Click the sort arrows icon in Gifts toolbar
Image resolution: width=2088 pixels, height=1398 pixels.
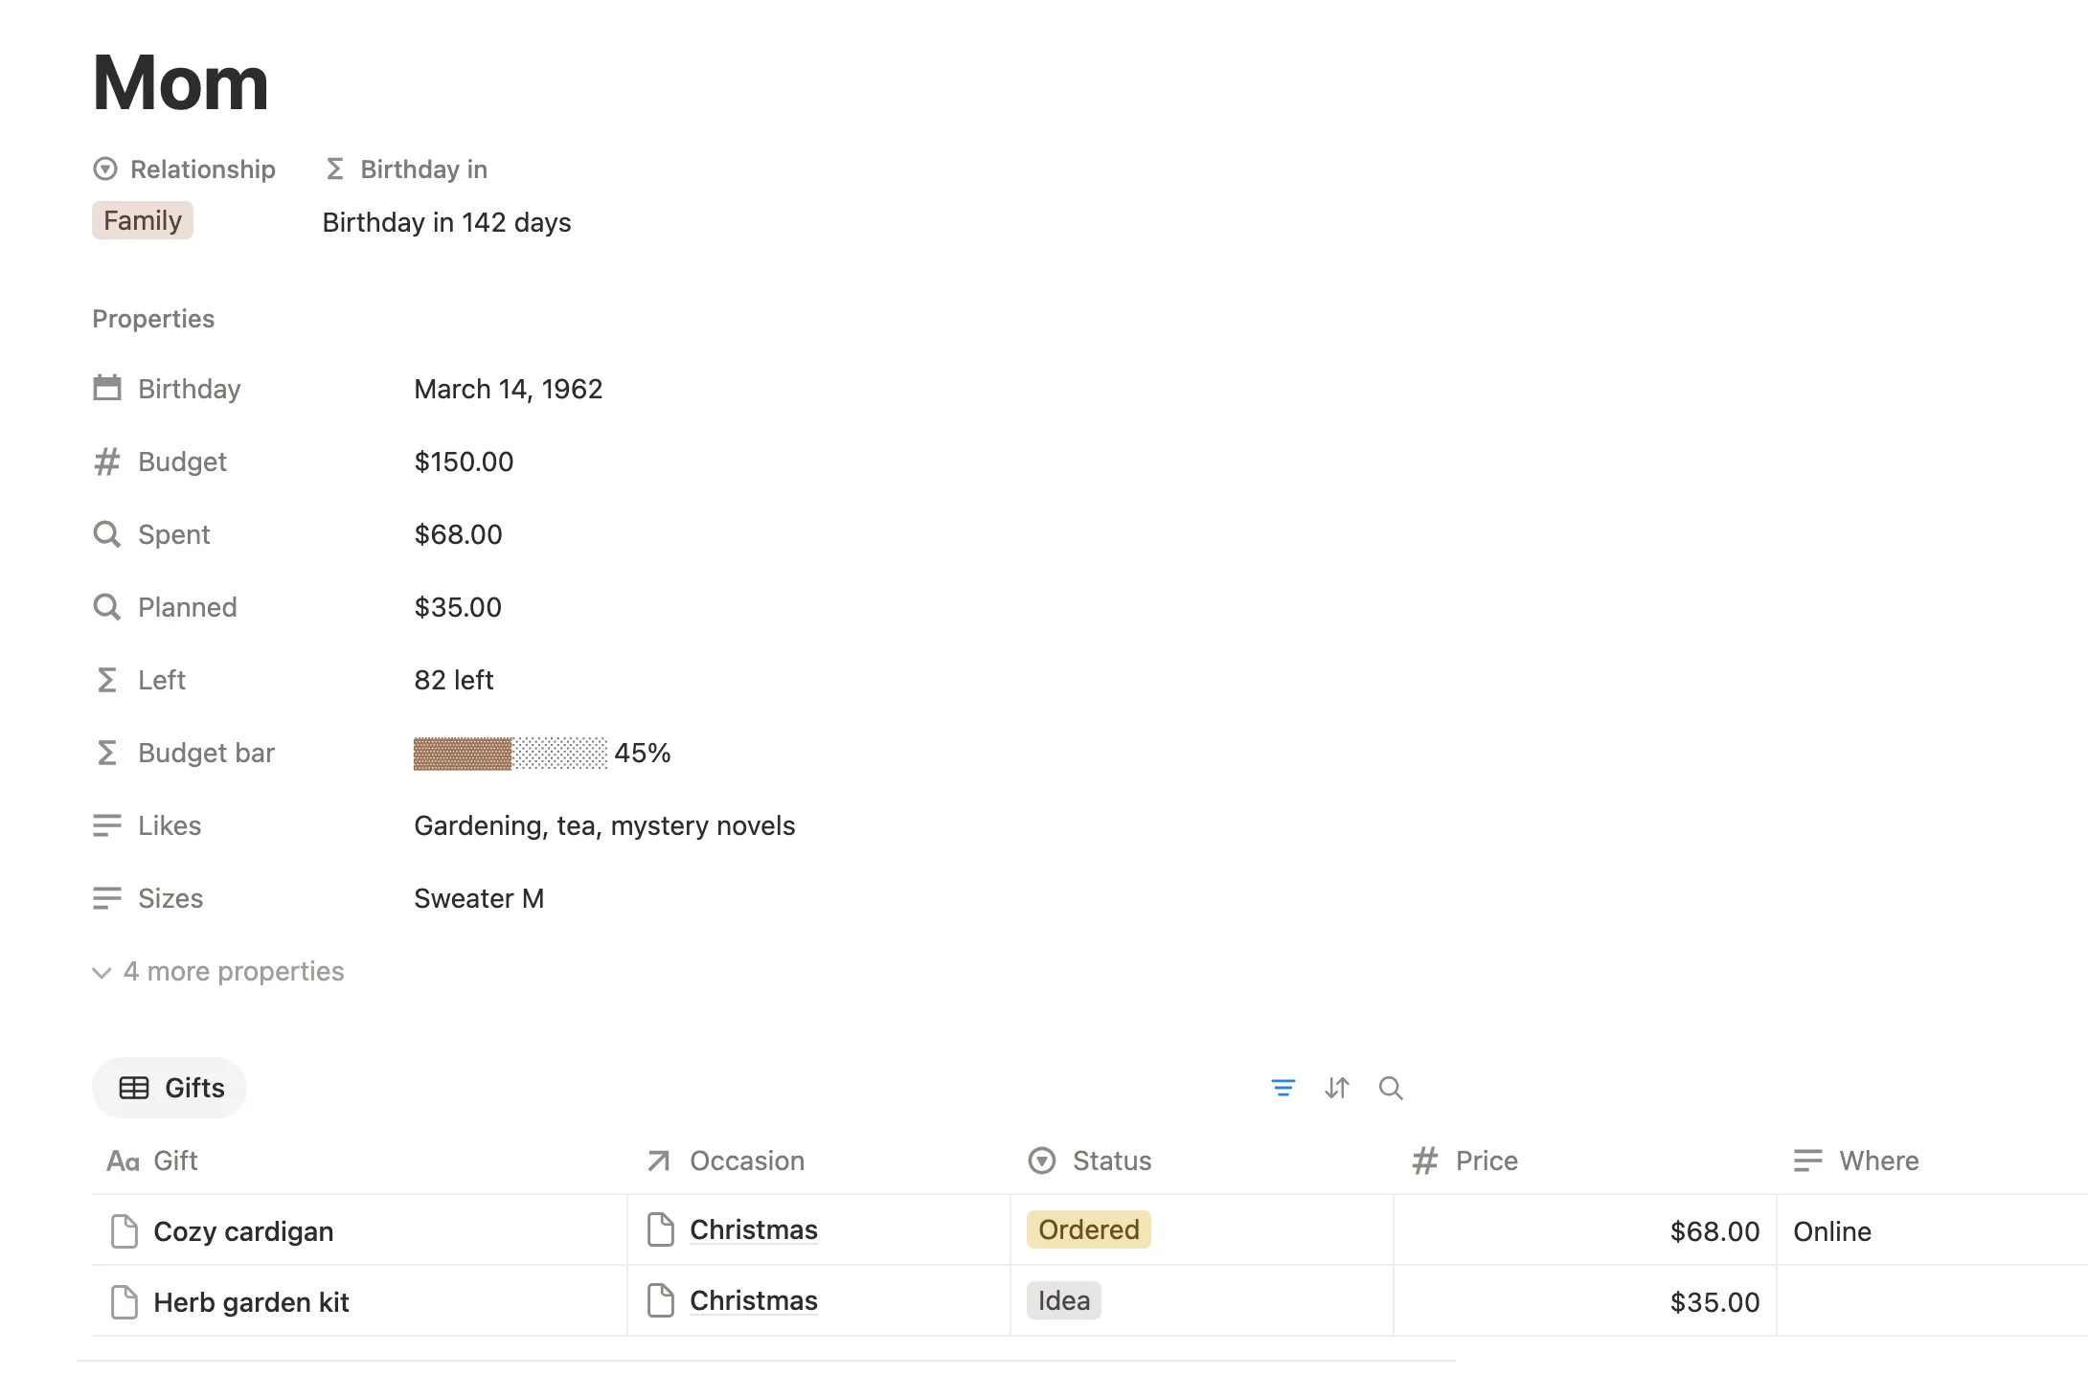tap(1337, 1088)
